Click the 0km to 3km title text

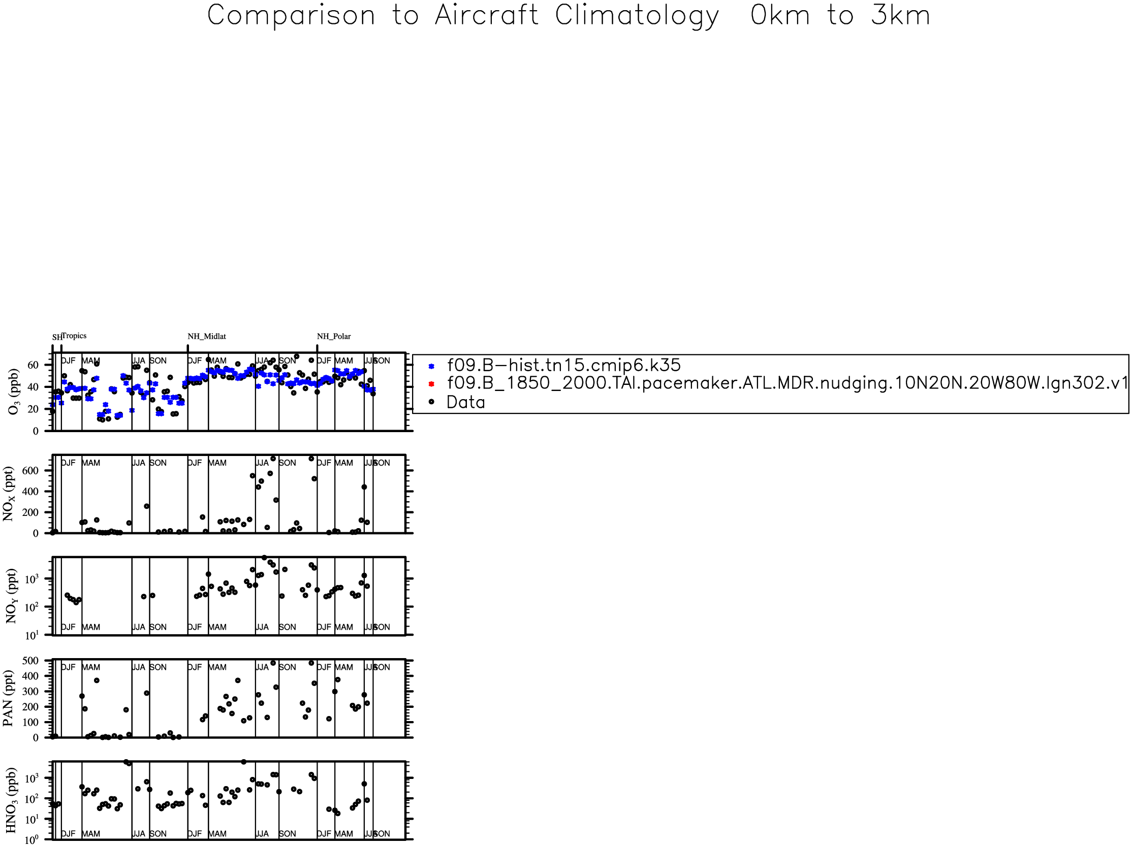(x=840, y=15)
